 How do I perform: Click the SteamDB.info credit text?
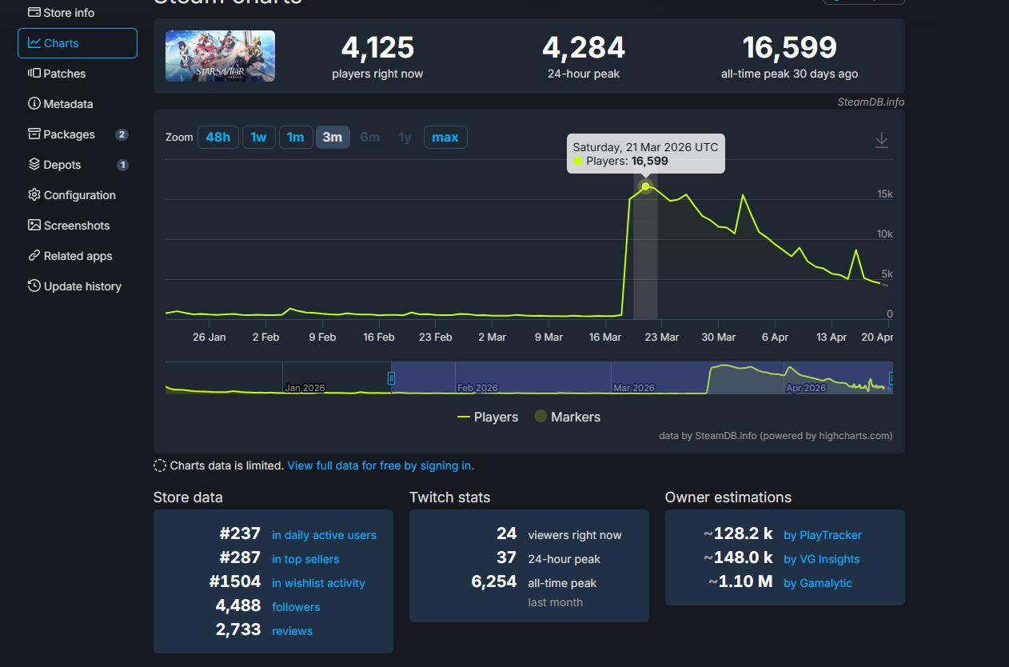(x=871, y=102)
